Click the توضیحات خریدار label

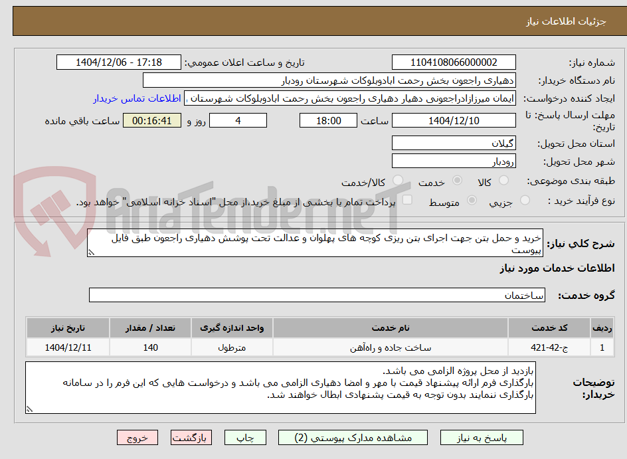click(x=593, y=388)
